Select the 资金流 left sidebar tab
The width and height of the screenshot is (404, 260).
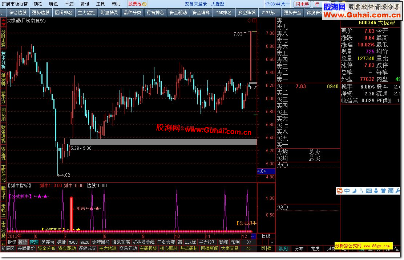(x=3, y=153)
